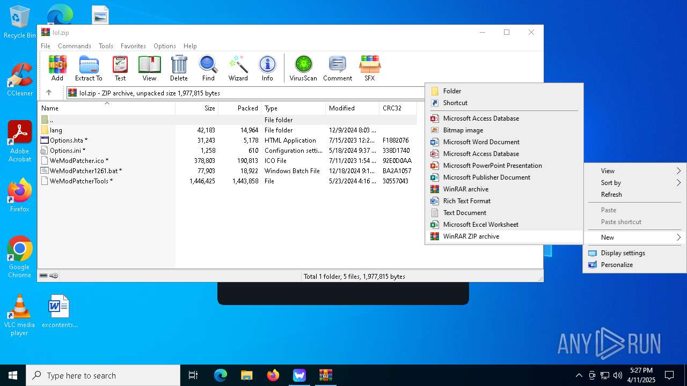Sort file list by Modified column

[x=352, y=108]
